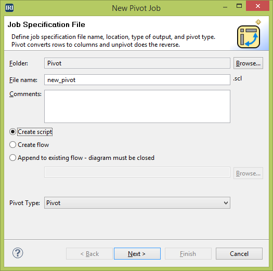Open the Pivot Type combo box
Screen dimensions: 273x271
click(x=137, y=202)
